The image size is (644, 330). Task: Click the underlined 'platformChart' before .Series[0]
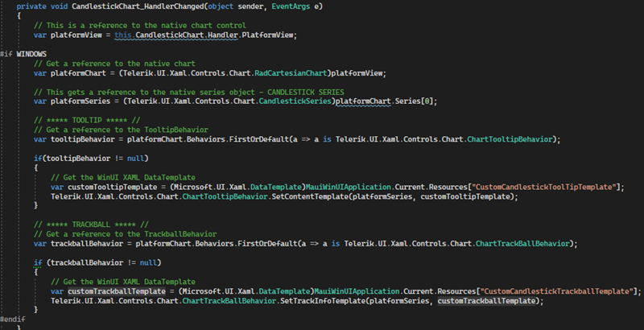click(363, 101)
